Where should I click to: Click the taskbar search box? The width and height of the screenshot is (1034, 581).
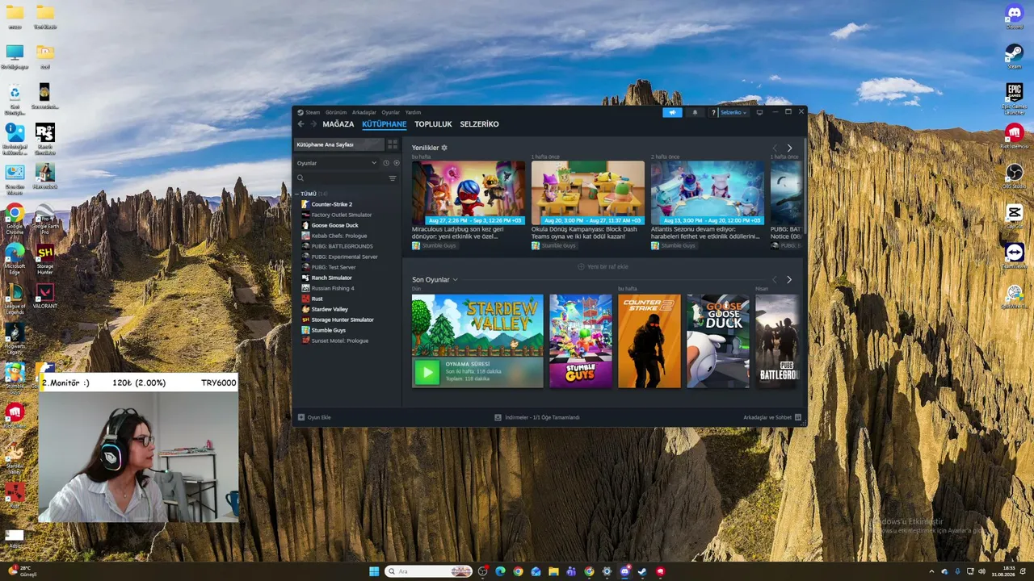pos(429,571)
